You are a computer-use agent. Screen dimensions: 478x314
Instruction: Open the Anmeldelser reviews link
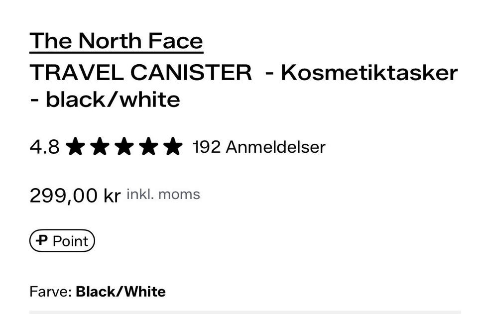pyautogui.click(x=275, y=147)
